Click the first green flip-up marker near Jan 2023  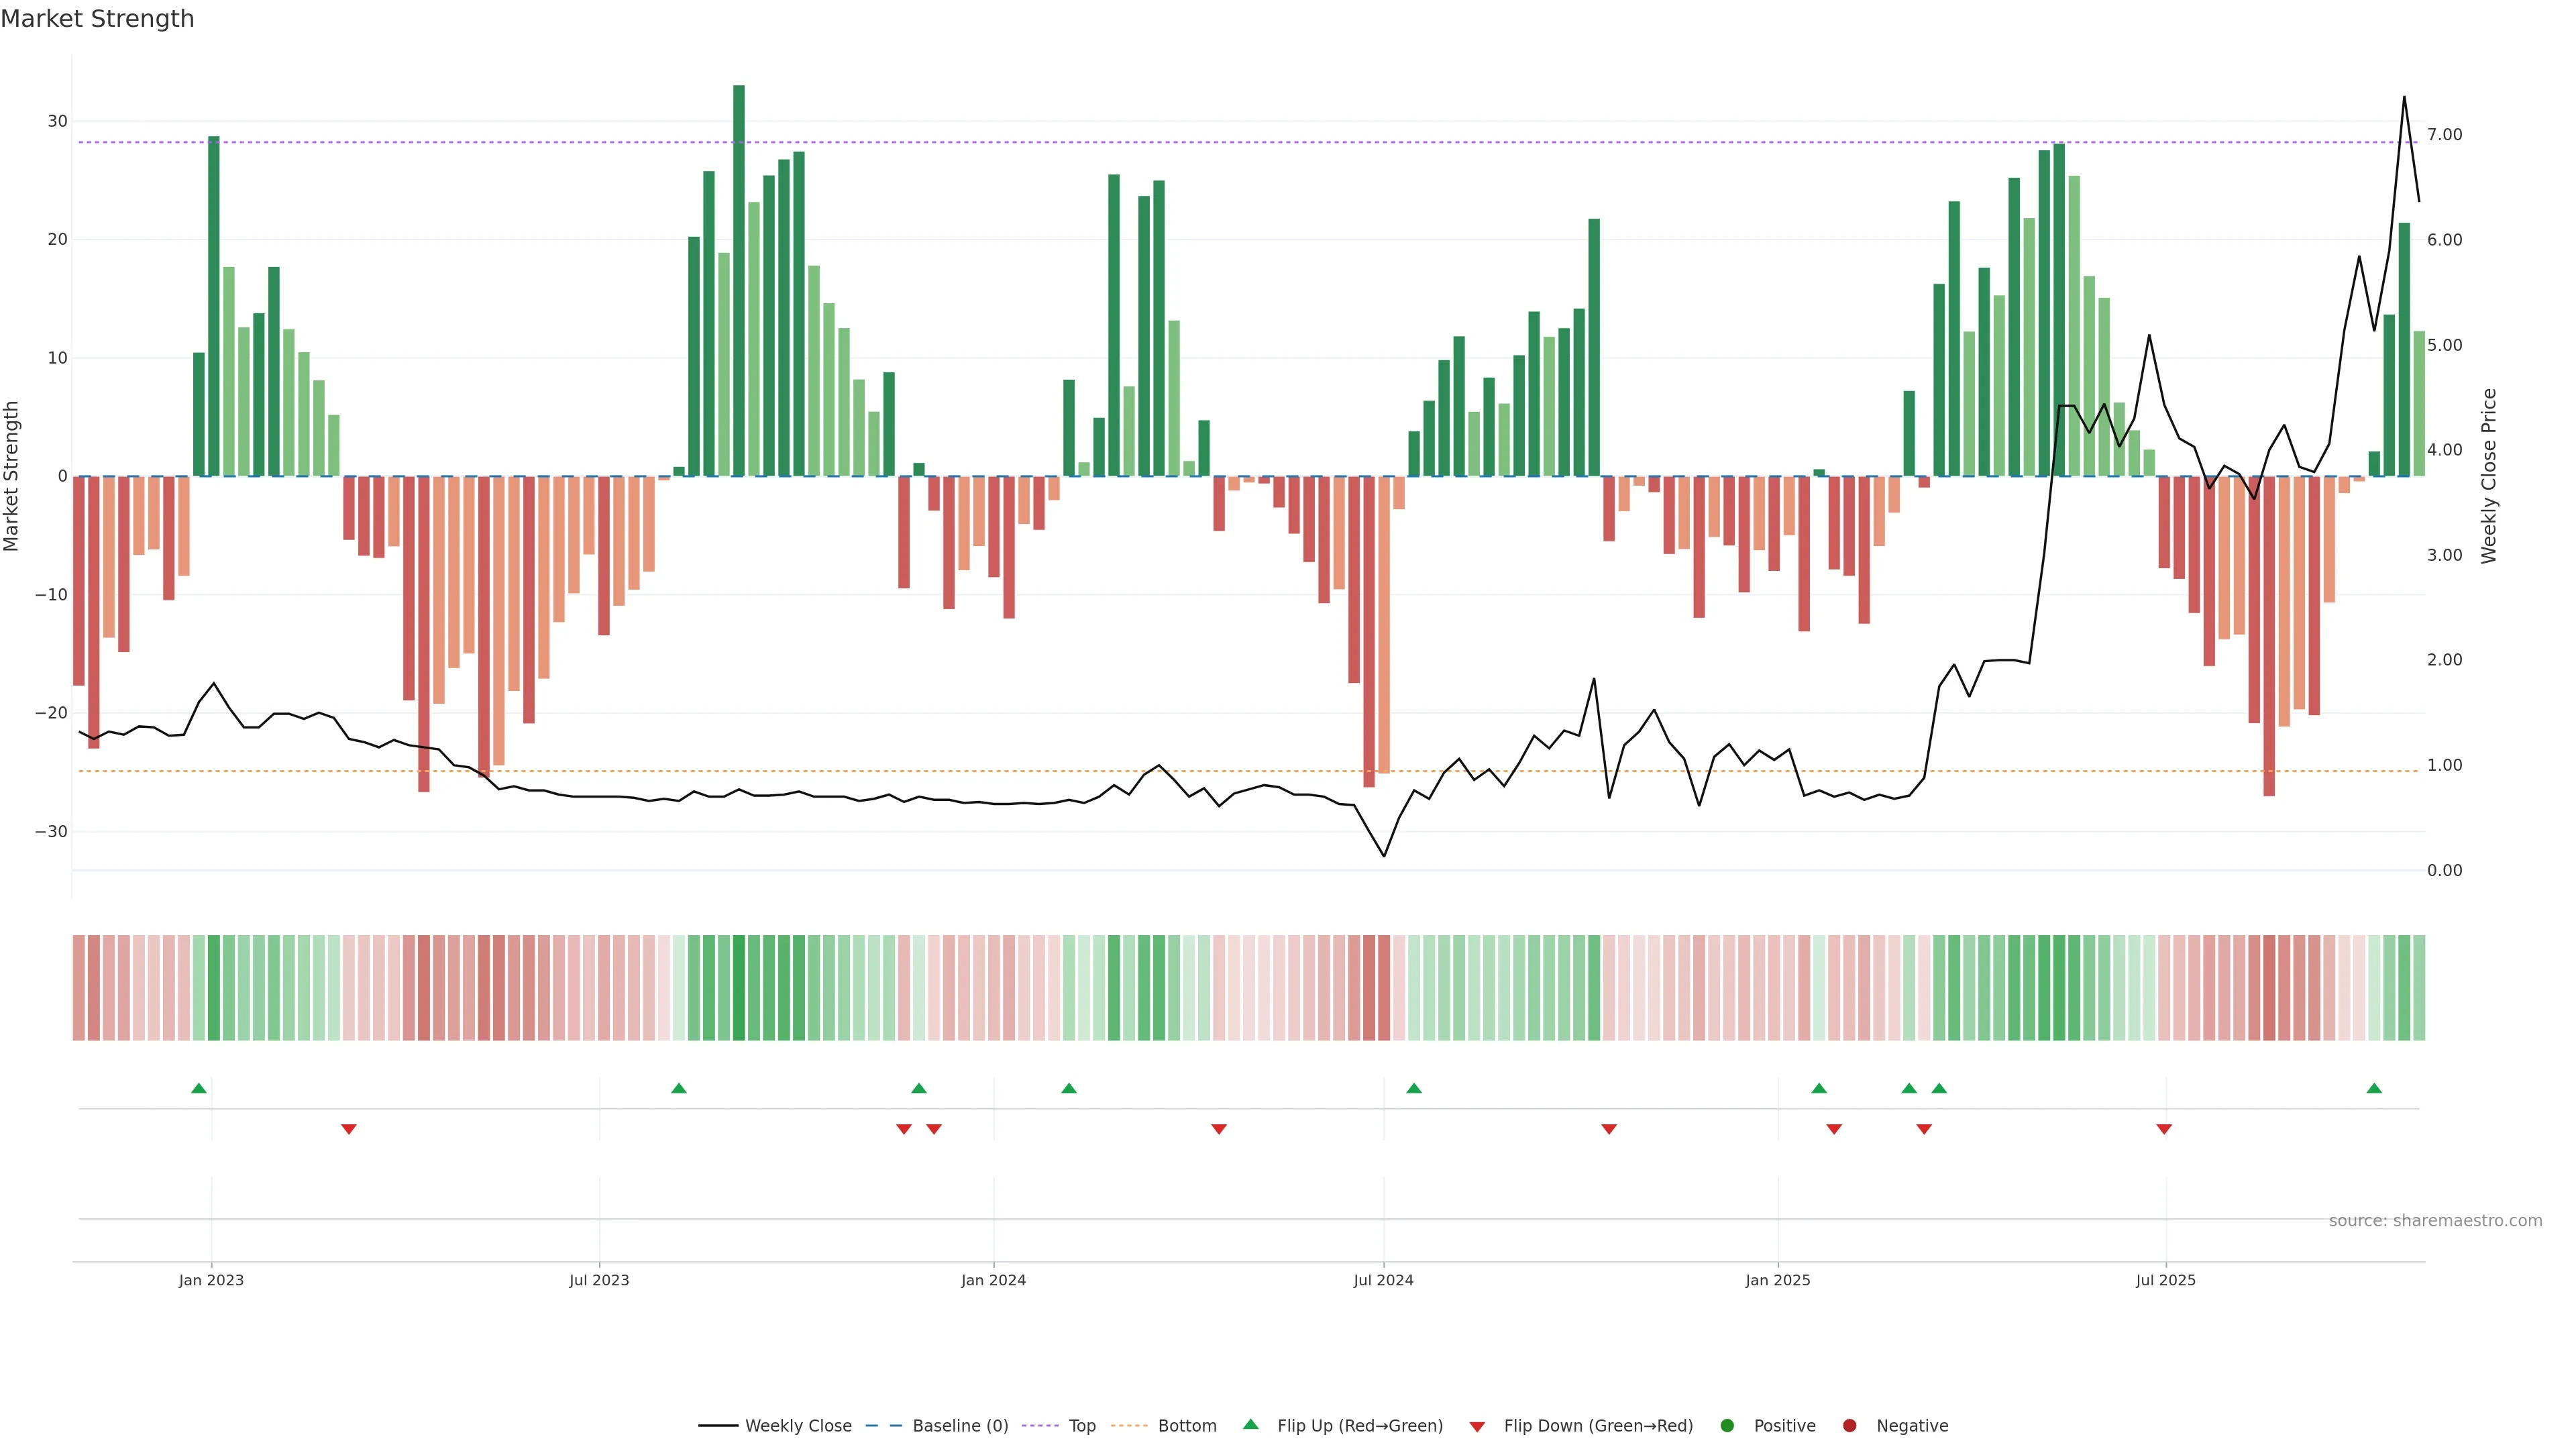[199, 1088]
